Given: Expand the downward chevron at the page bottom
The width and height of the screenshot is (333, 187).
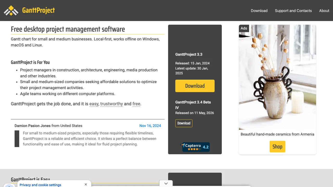Looking at the screenshot, I should (166, 183).
